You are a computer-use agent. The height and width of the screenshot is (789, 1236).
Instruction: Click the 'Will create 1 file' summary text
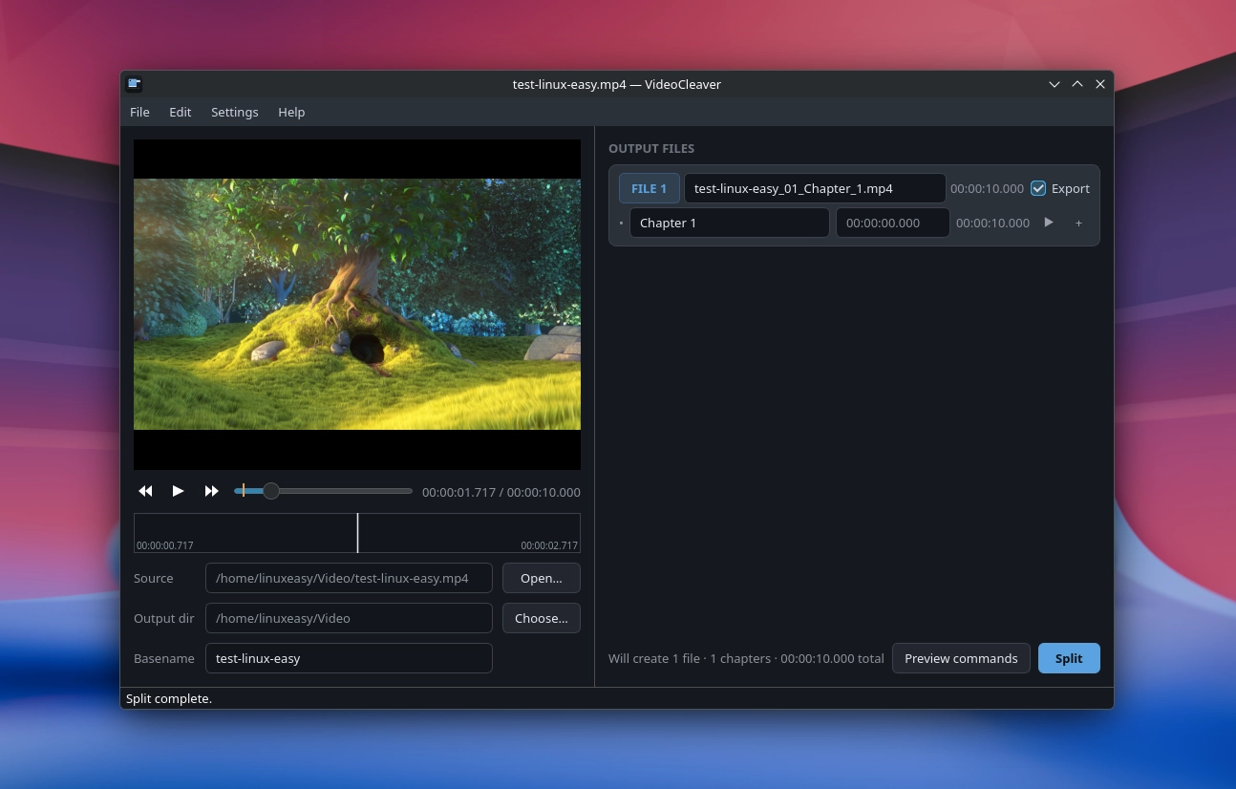coord(746,658)
